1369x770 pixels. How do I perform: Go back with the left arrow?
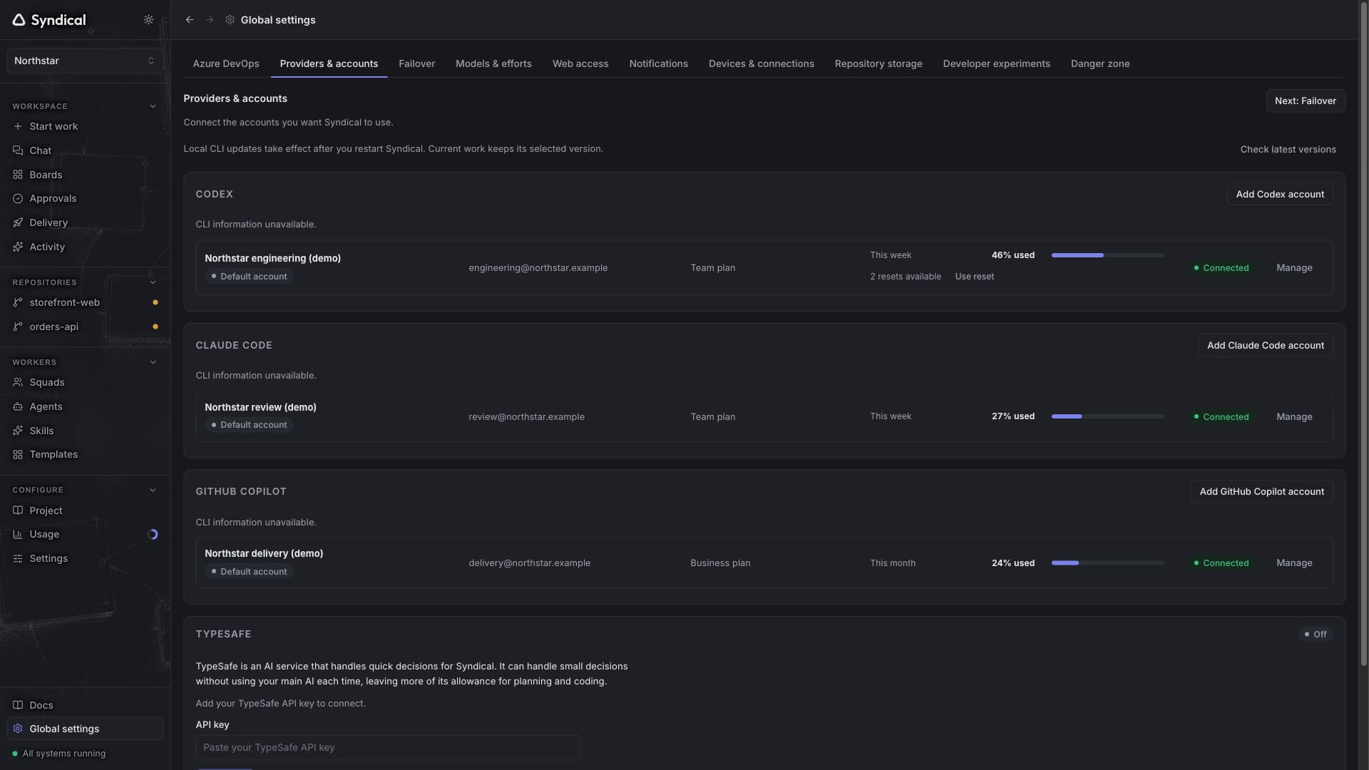point(190,20)
